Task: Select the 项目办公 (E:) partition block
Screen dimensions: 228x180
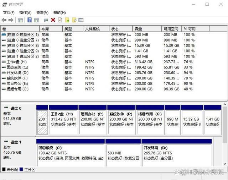Action: point(93,120)
